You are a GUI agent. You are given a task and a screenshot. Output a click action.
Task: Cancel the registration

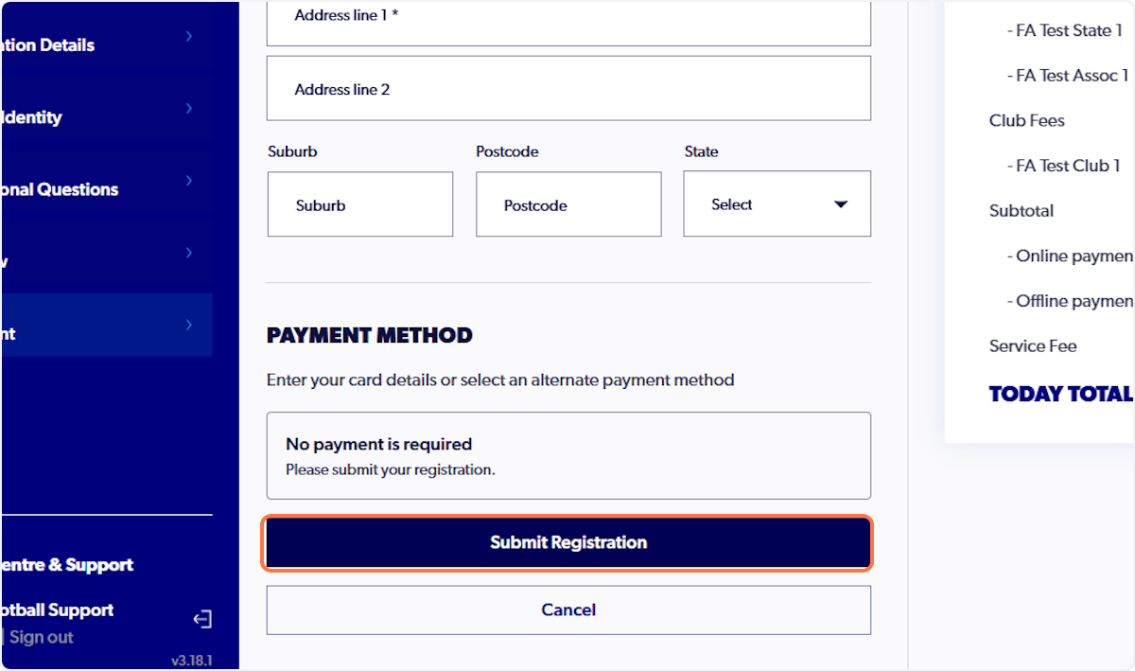[567, 609]
